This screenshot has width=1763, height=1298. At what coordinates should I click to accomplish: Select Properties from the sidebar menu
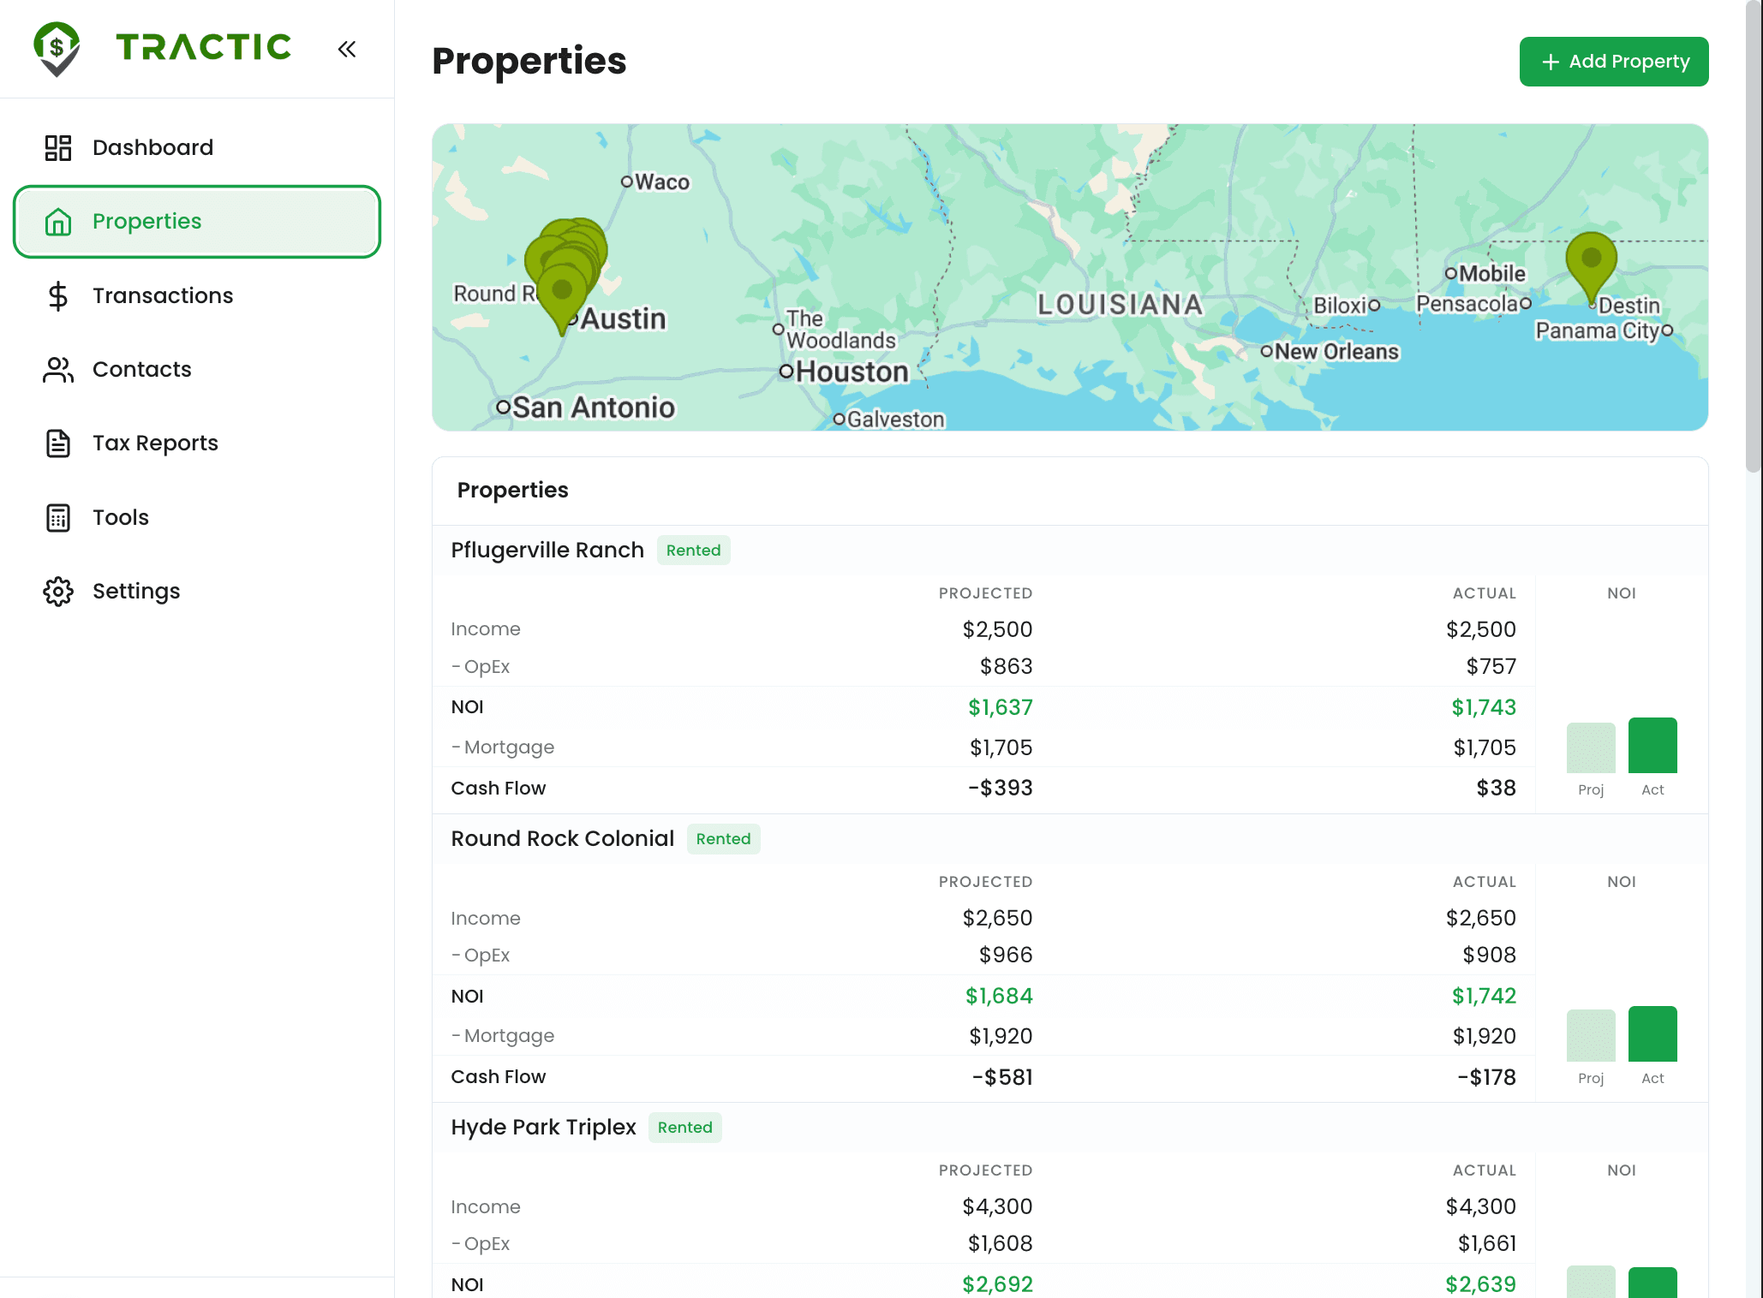146,222
